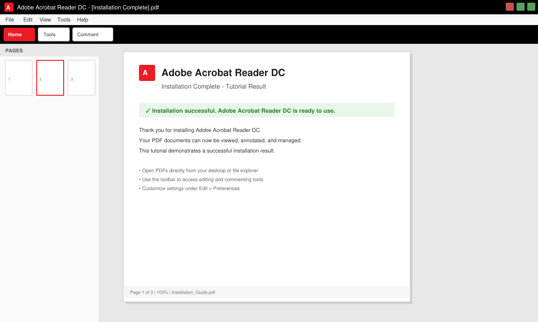This screenshot has height=322, width=538.
Task: Click the PAGES panel heading
Action: pos(14,51)
